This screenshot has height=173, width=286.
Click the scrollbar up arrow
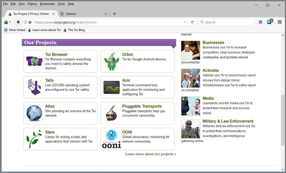(282, 35)
